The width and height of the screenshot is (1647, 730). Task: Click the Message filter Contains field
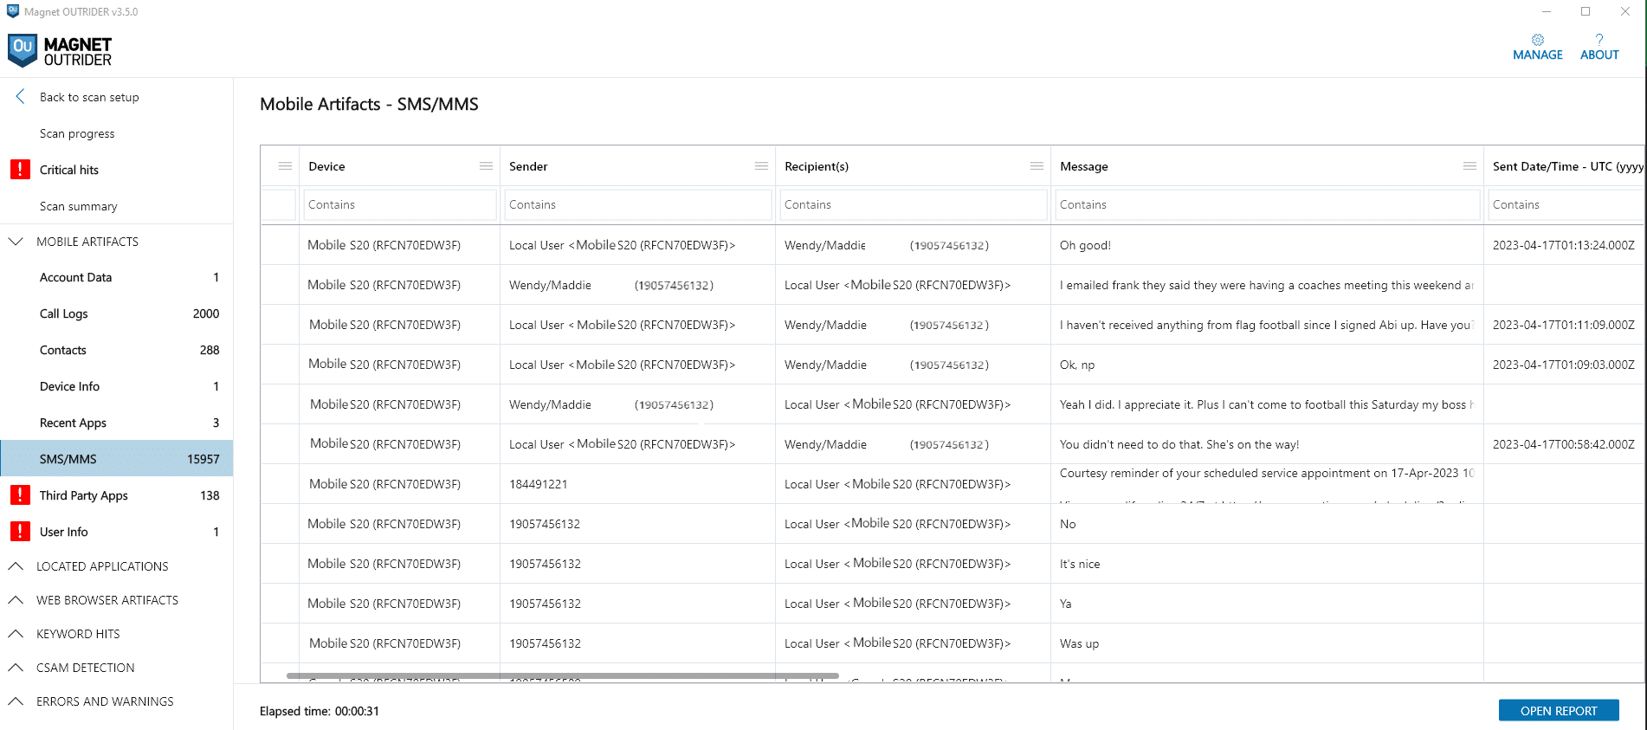(1267, 204)
